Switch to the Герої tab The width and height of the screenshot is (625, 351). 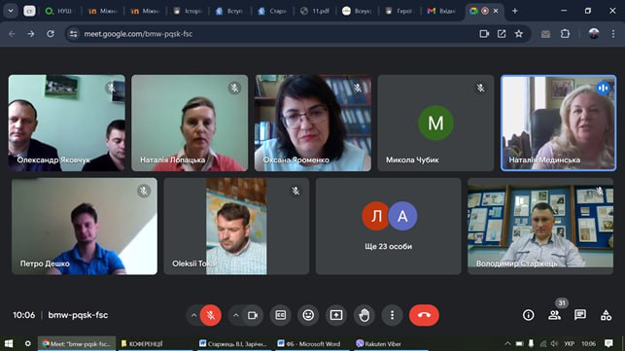click(x=399, y=11)
